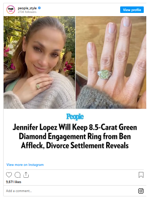Save post with bookmark icon
Image resolution: width=152 pixels, height=201 pixels.
click(141, 175)
